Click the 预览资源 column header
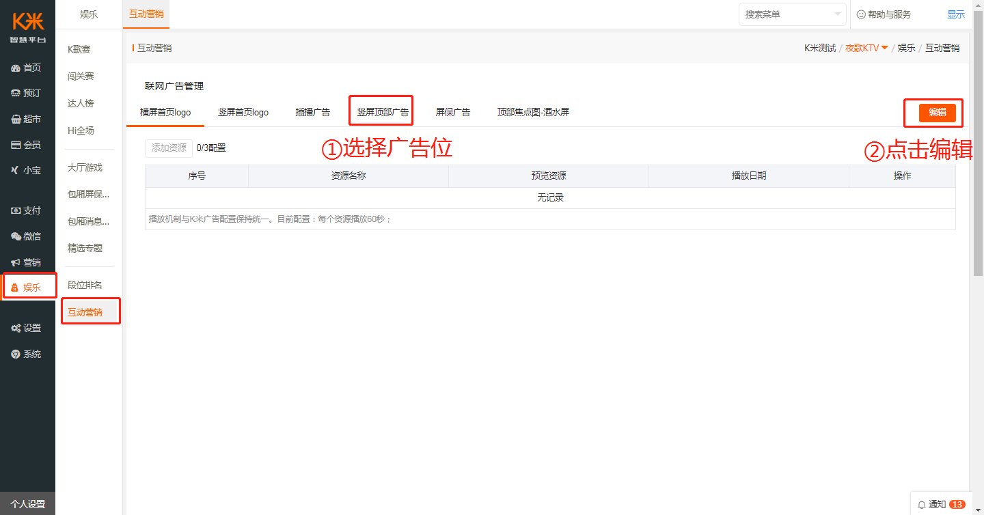This screenshot has height=515, width=984. 549,176
